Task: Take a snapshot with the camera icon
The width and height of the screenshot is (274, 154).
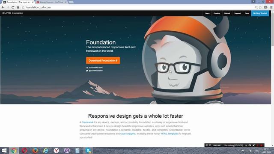Action: pos(250,145)
